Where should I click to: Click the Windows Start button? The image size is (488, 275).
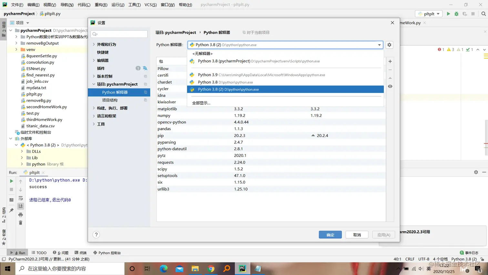pyautogui.click(x=8, y=269)
